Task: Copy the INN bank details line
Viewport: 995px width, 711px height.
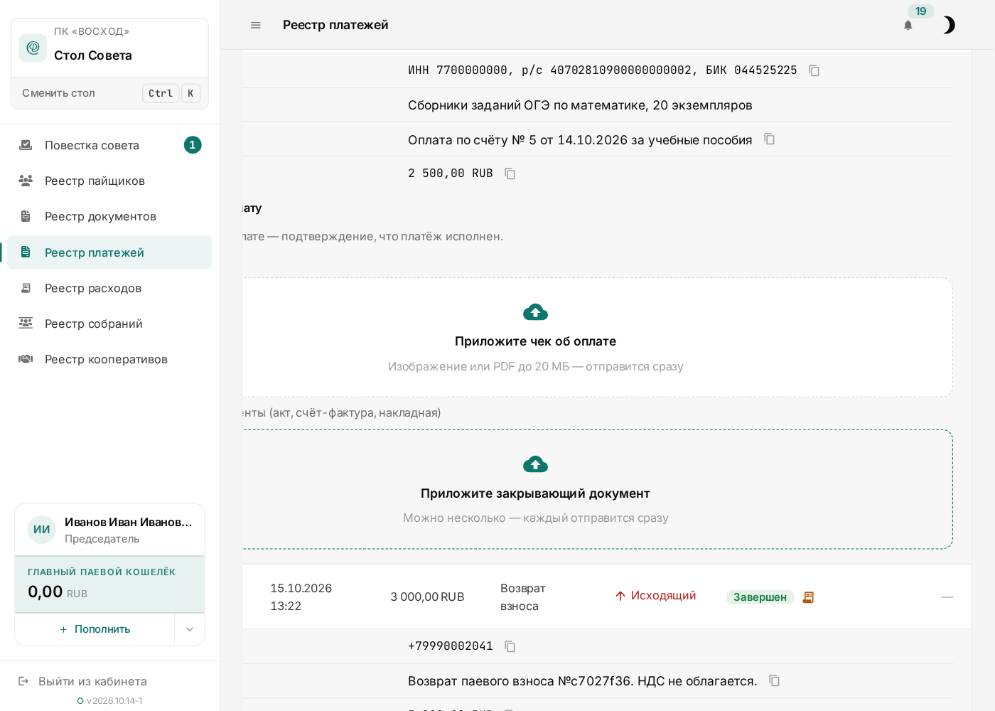Action: click(814, 70)
